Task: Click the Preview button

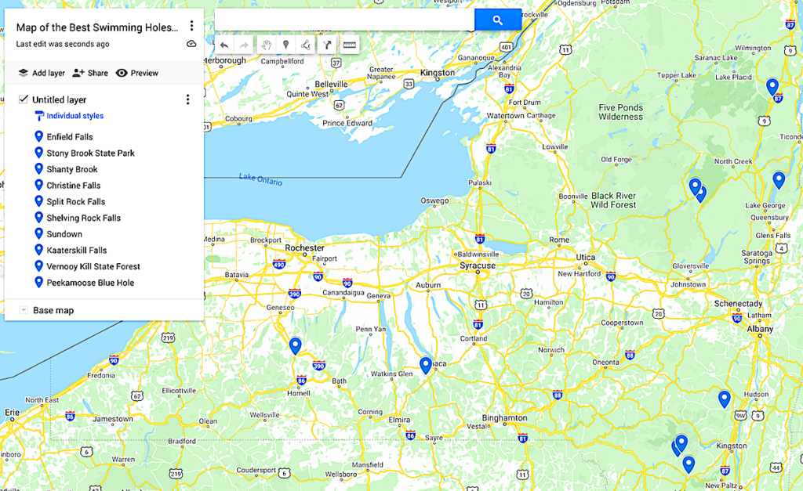Action: pos(136,73)
